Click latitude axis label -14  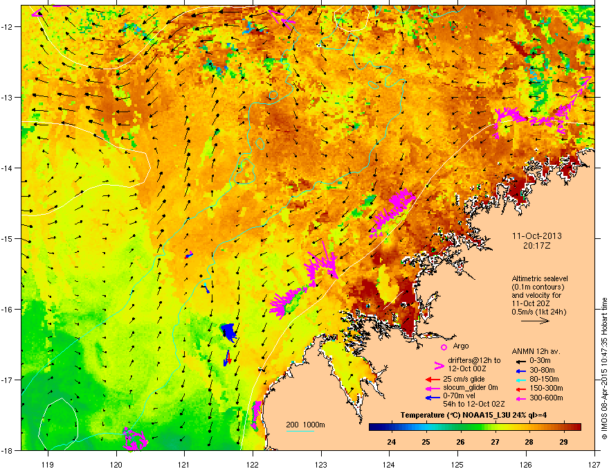8,168
